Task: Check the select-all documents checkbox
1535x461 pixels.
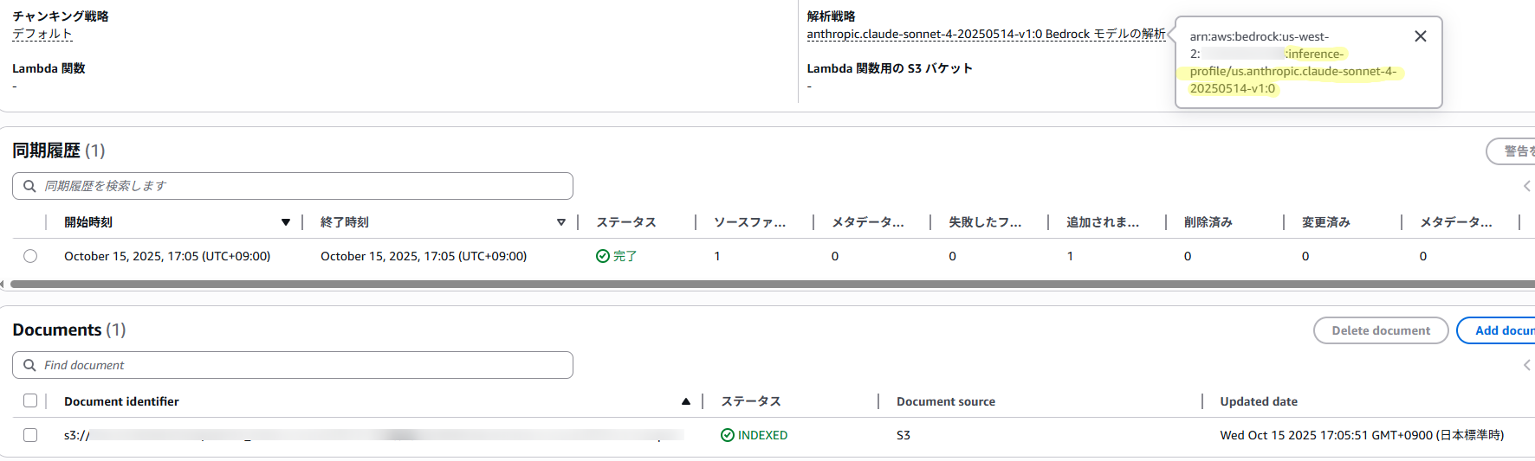Action: (30, 400)
